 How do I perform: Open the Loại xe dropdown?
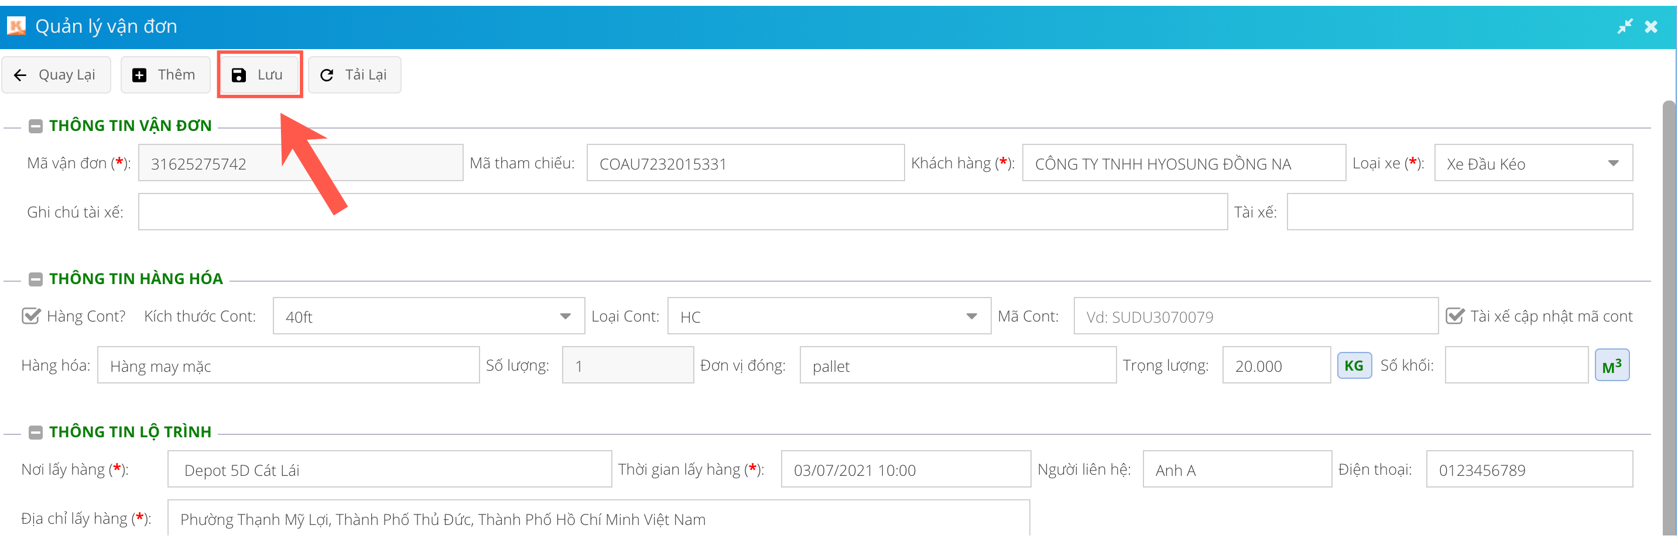(x=1613, y=163)
